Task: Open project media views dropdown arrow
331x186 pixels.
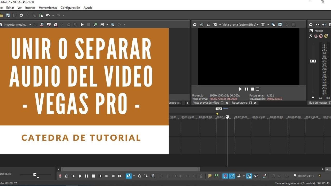Action: tap(107, 25)
